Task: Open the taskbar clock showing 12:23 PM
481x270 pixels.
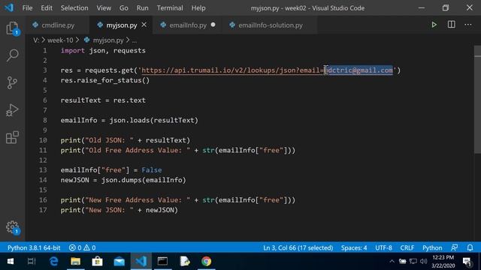Action: coord(443,262)
